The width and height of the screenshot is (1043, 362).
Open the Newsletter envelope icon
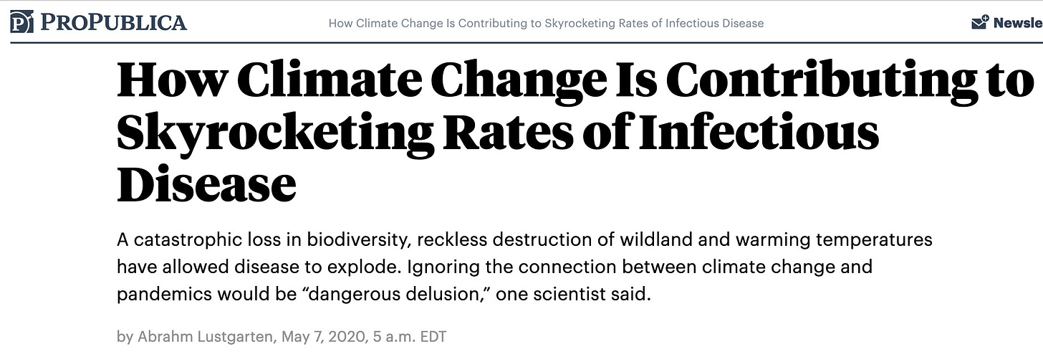[979, 23]
